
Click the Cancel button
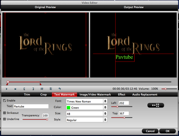pyautogui.click(x=150, y=131)
